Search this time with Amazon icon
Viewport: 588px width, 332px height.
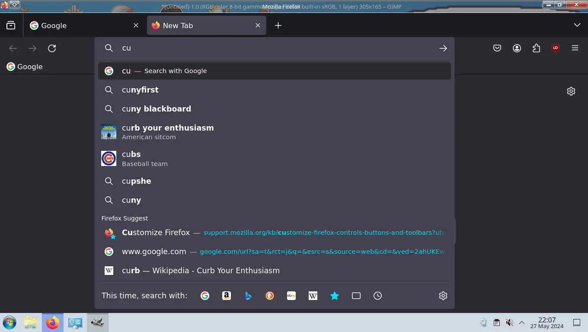tap(227, 296)
